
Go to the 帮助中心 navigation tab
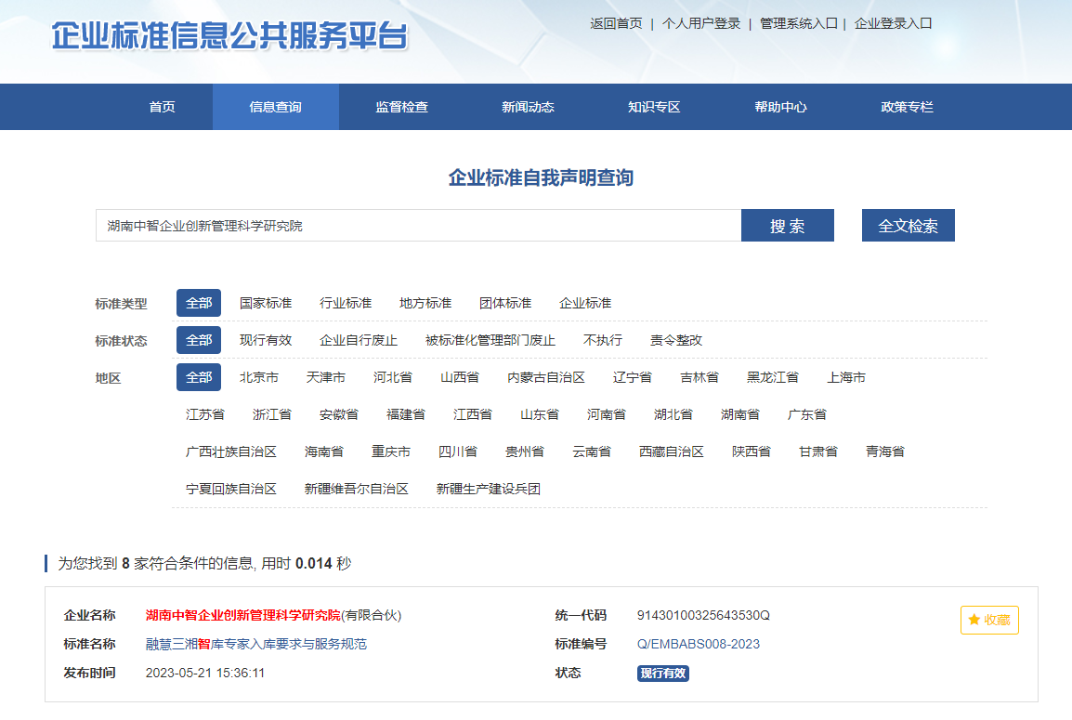tap(780, 107)
